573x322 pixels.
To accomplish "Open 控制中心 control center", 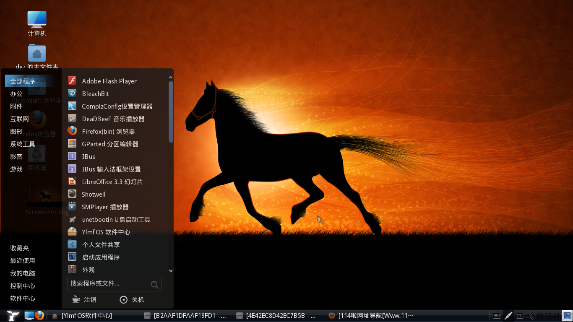I will point(23,286).
